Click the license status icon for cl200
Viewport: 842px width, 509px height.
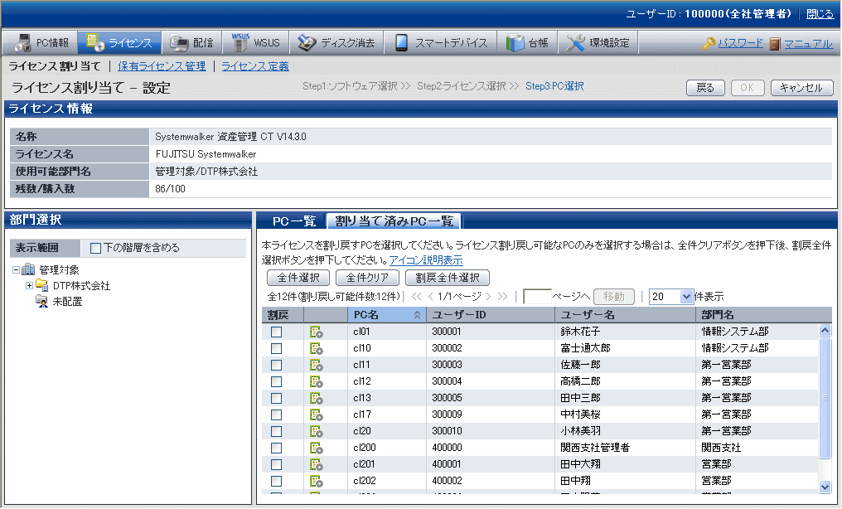[x=317, y=448]
